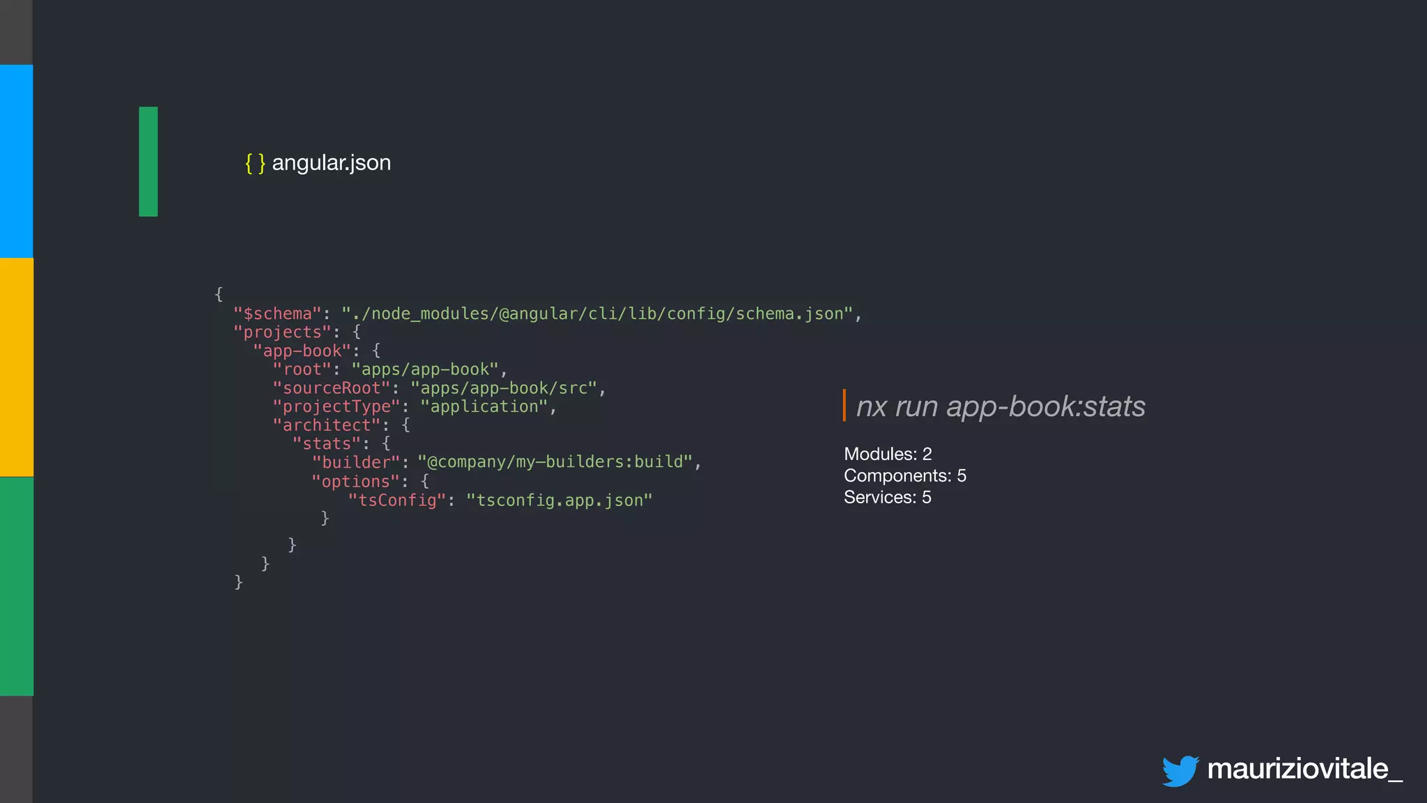Click the "projects" key

(282, 332)
